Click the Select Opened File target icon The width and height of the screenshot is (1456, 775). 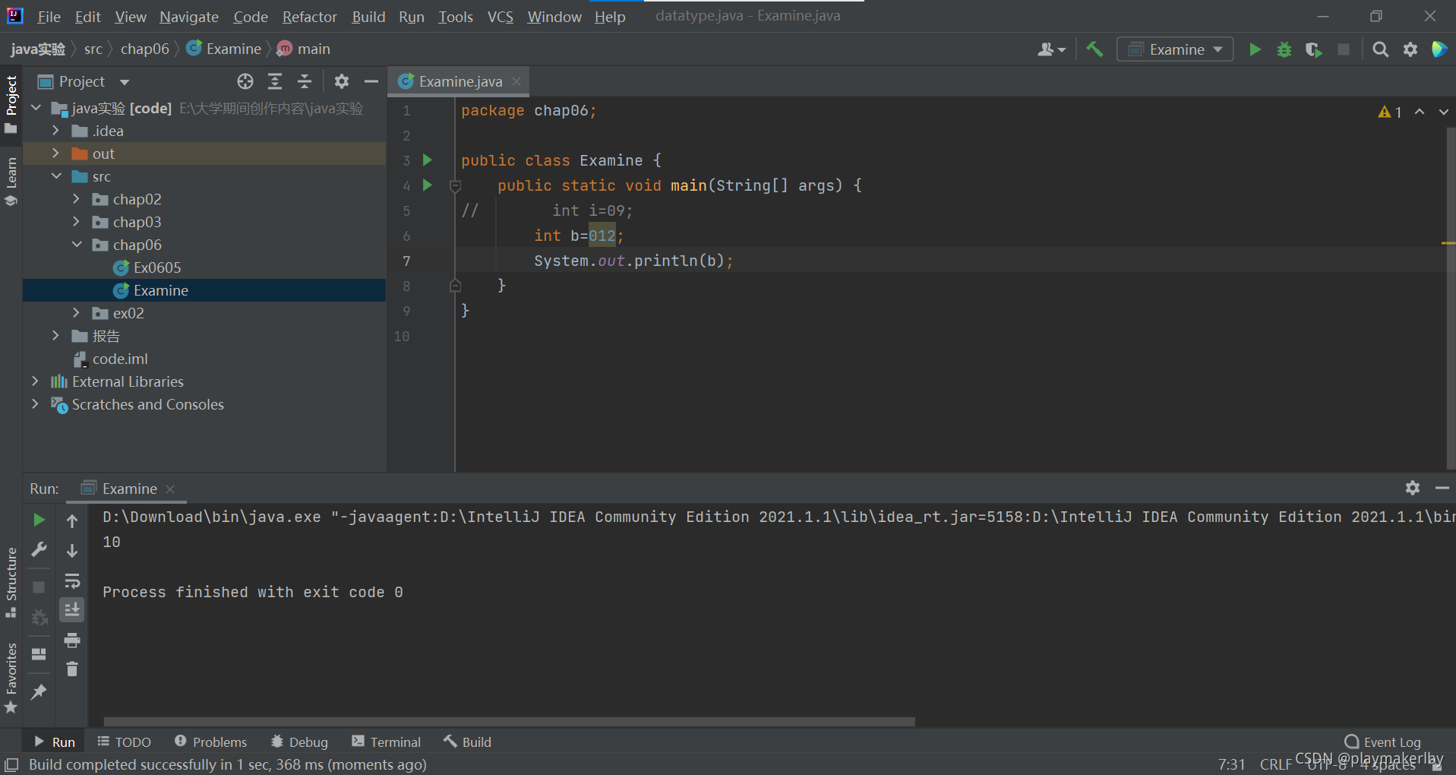click(x=245, y=81)
